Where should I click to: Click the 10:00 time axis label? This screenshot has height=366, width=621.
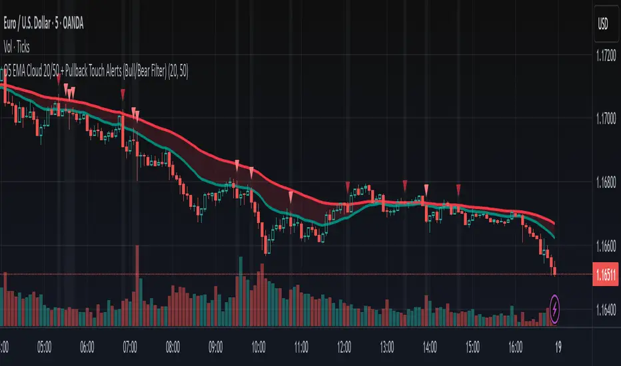259,346
